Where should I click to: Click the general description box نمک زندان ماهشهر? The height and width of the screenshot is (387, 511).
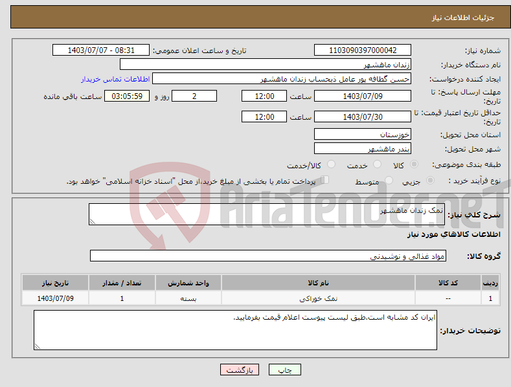267,214
